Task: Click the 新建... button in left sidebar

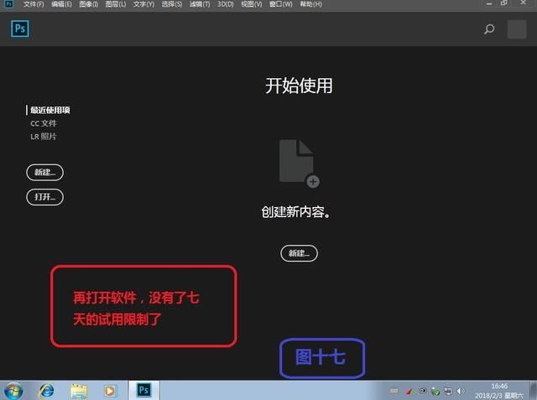Action: coord(44,172)
